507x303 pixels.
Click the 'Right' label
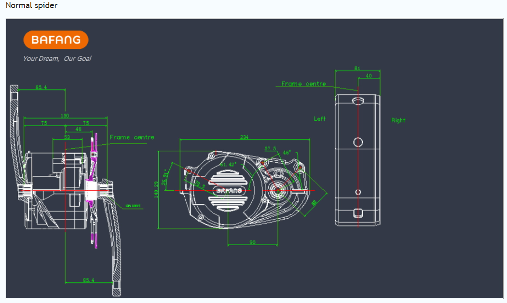(398, 120)
